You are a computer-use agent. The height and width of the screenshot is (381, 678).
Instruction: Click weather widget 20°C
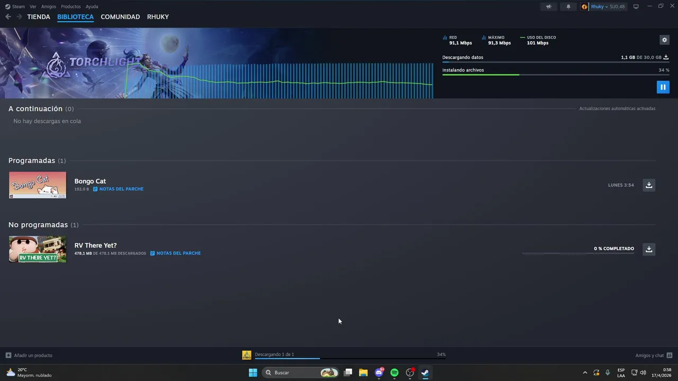coord(29,373)
